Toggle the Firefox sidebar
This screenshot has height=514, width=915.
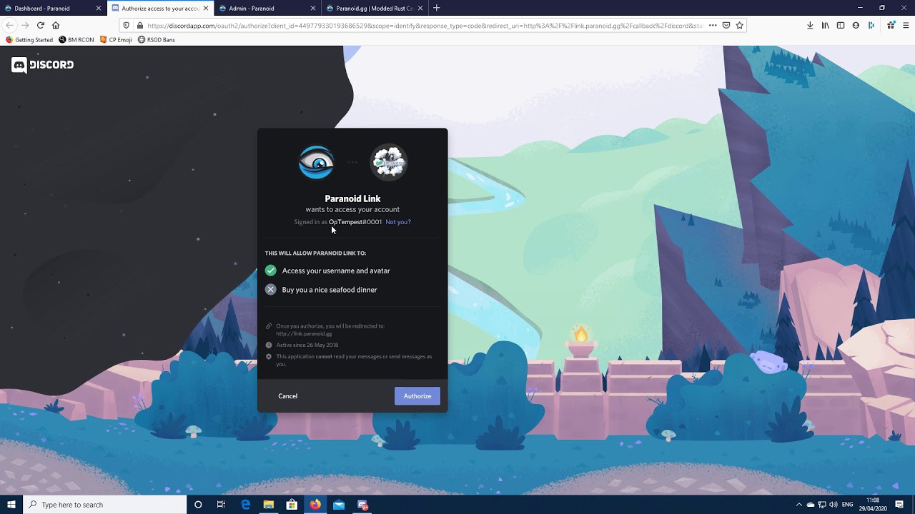[x=841, y=25]
